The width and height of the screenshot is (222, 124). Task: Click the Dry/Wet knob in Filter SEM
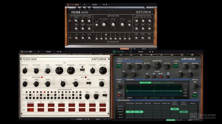coord(103,71)
